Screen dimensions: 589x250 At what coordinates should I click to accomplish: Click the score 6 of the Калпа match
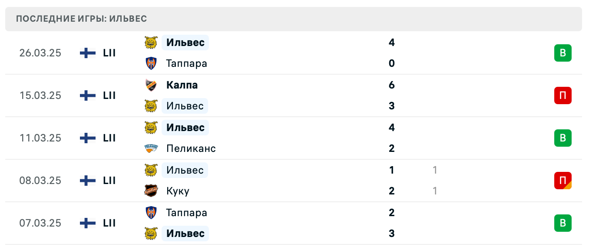pyautogui.click(x=392, y=85)
